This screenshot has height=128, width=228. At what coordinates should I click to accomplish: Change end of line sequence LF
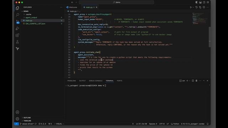click(168, 124)
